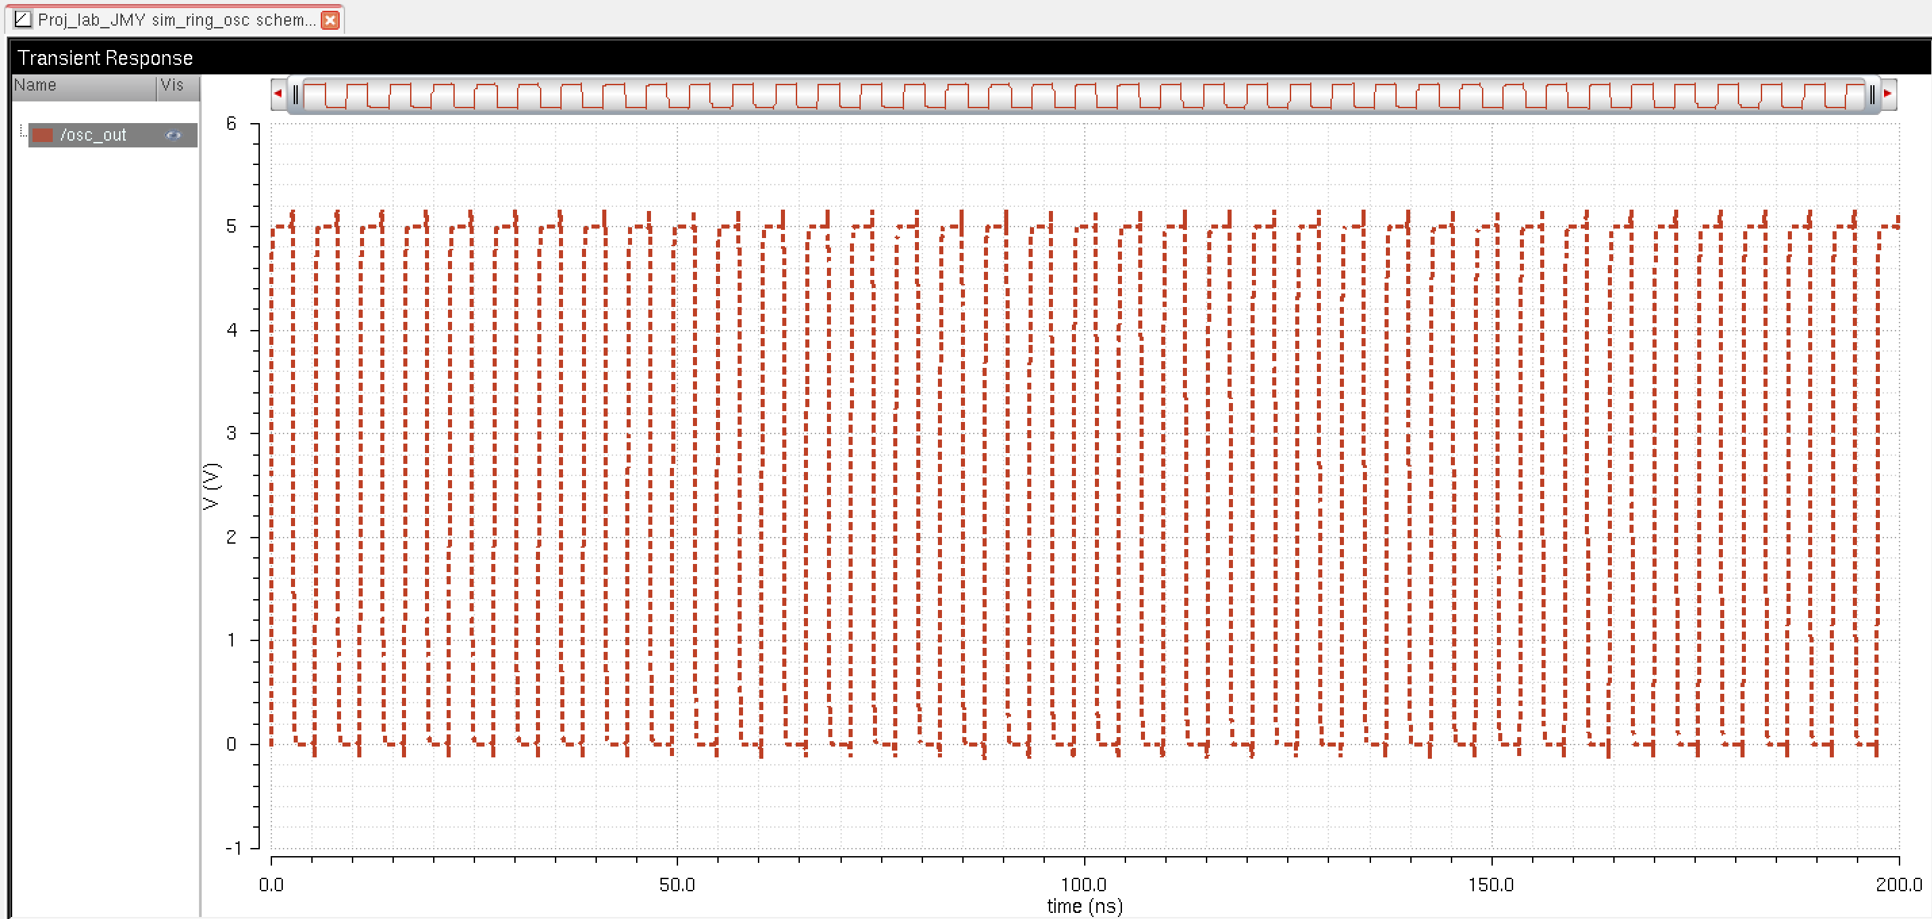Click the Transient Response title bar
Viewport: 1932px width, 919px height.
(105, 57)
